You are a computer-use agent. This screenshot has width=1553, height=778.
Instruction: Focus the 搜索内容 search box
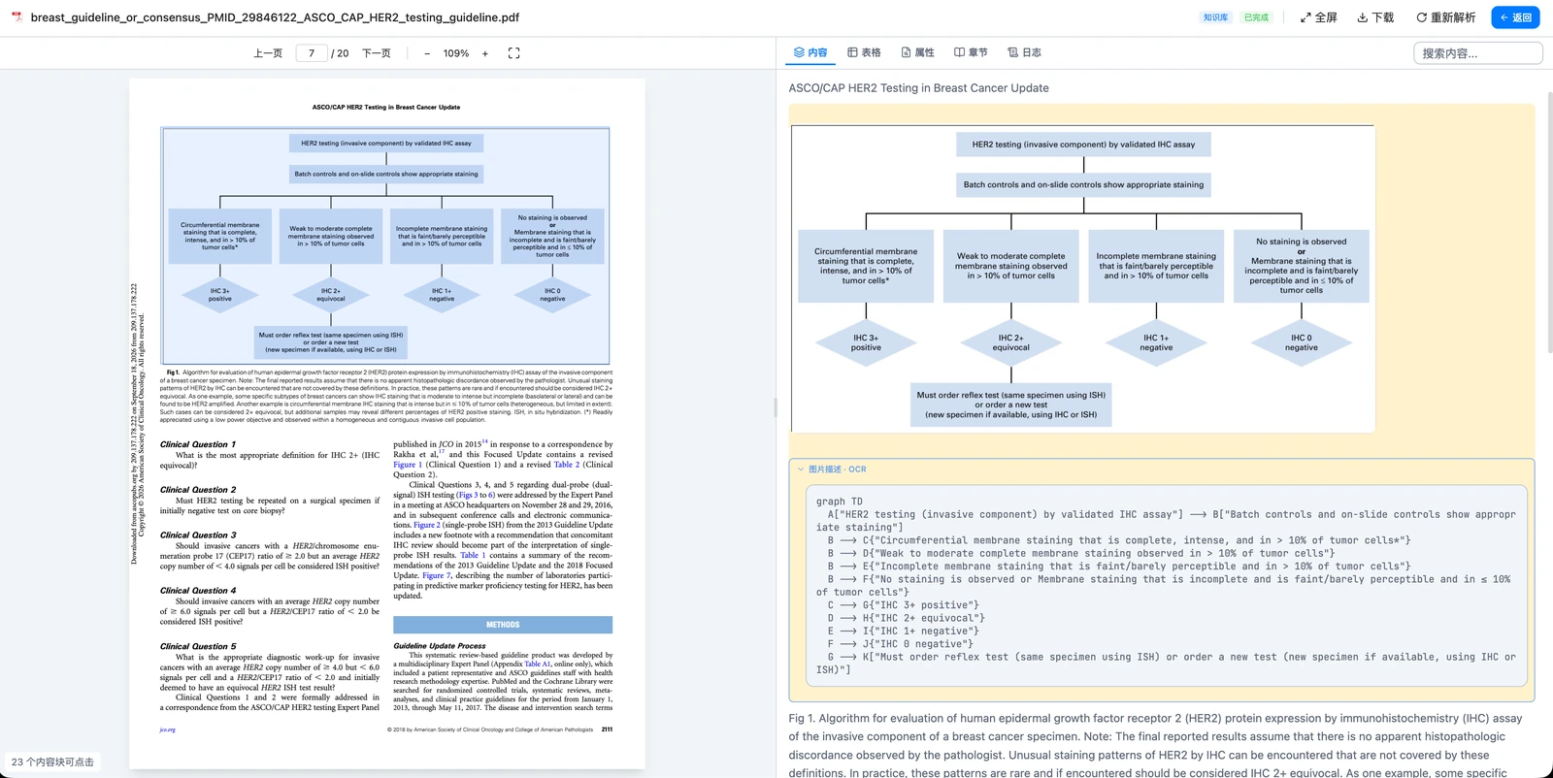pos(1477,53)
